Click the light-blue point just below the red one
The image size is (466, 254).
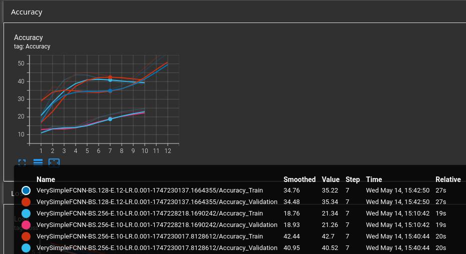tap(110, 80)
